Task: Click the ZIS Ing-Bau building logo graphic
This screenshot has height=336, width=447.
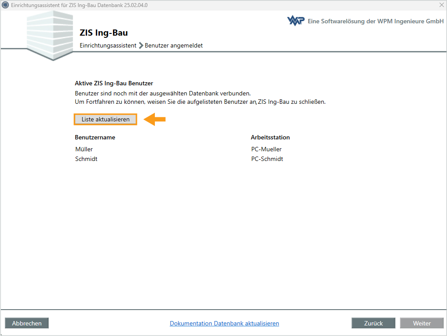Action: (x=50, y=34)
